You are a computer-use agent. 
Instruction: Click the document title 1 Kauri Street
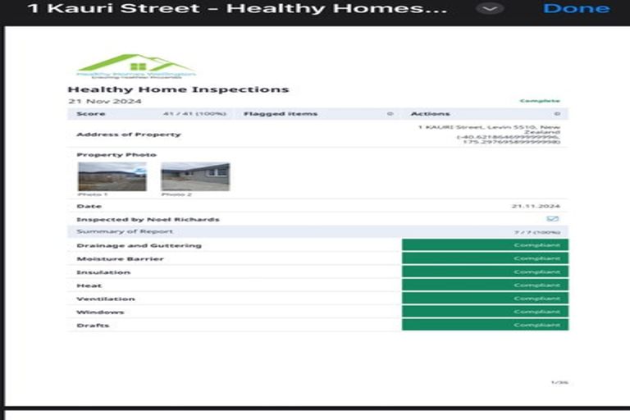click(x=238, y=9)
